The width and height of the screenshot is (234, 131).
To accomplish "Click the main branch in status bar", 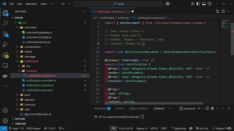I will pos(14,128).
